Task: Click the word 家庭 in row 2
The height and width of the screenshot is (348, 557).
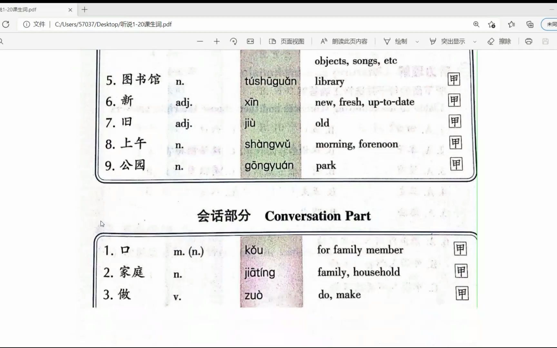Action: pos(132,272)
